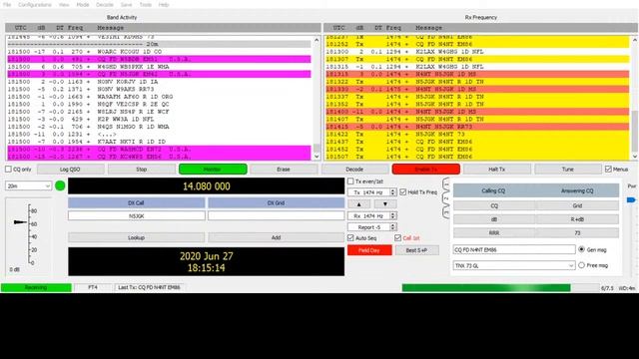The width and height of the screenshot is (639, 359).
Task: Open the Decode menu
Action: tap(105, 4)
